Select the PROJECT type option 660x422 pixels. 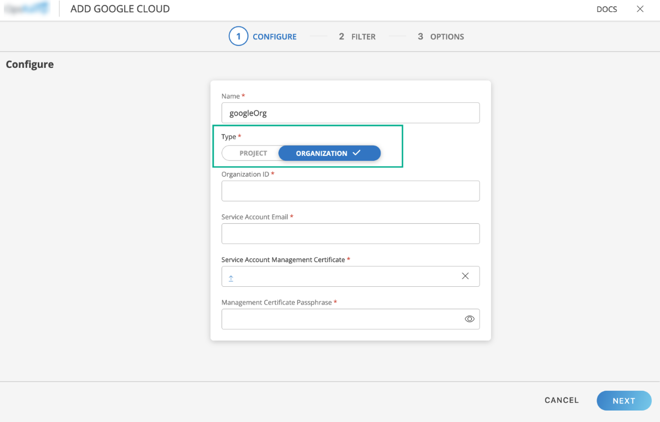coord(253,153)
